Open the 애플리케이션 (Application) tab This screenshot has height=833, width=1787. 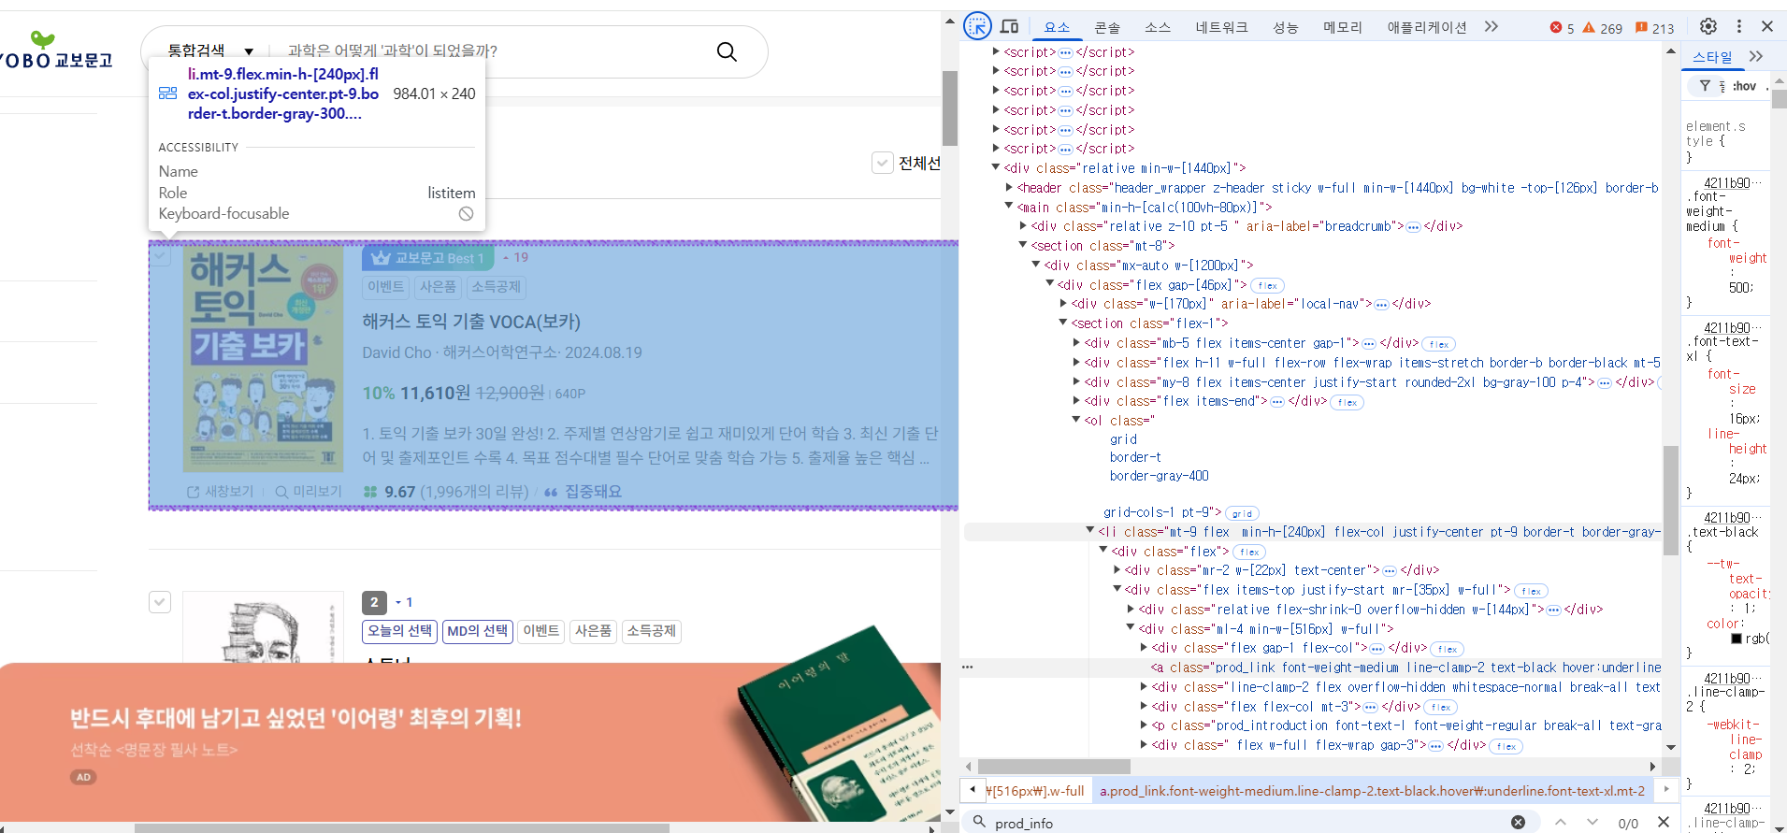click(x=1427, y=27)
